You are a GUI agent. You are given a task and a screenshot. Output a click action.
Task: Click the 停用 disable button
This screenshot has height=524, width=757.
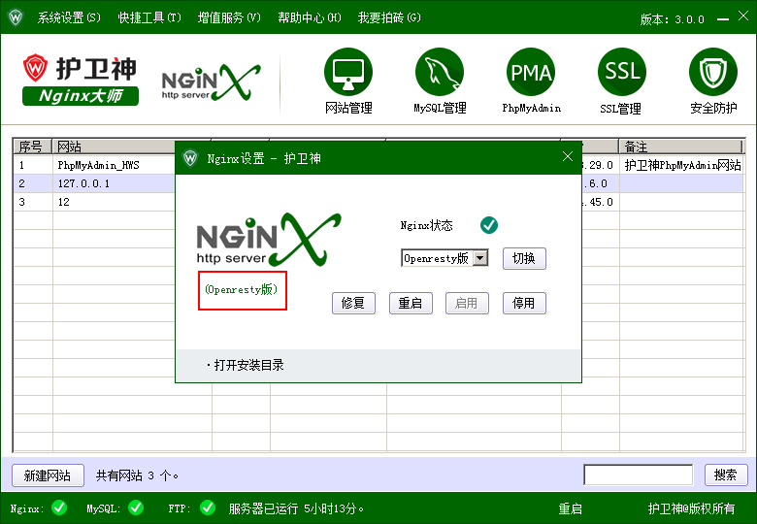pyautogui.click(x=524, y=303)
